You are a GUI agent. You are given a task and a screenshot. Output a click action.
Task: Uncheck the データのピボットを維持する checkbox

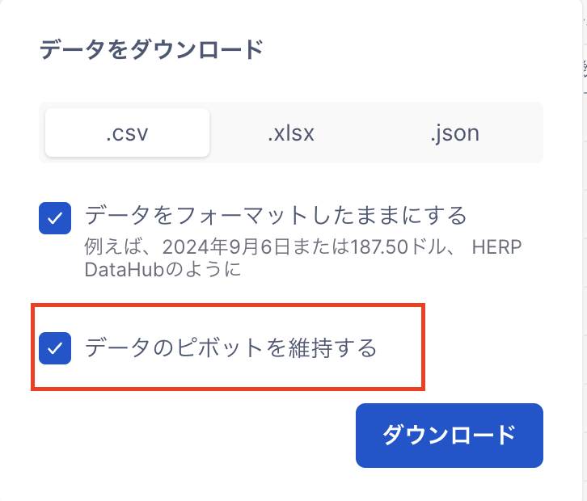55,348
